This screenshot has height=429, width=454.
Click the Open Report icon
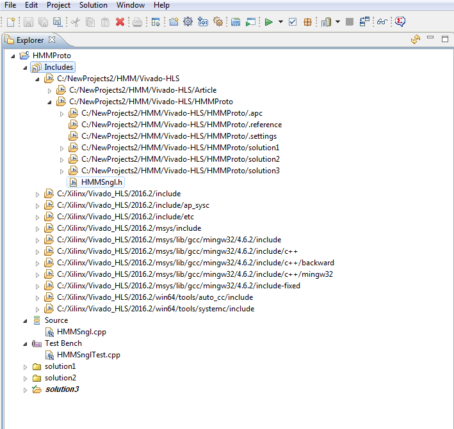(x=326, y=22)
